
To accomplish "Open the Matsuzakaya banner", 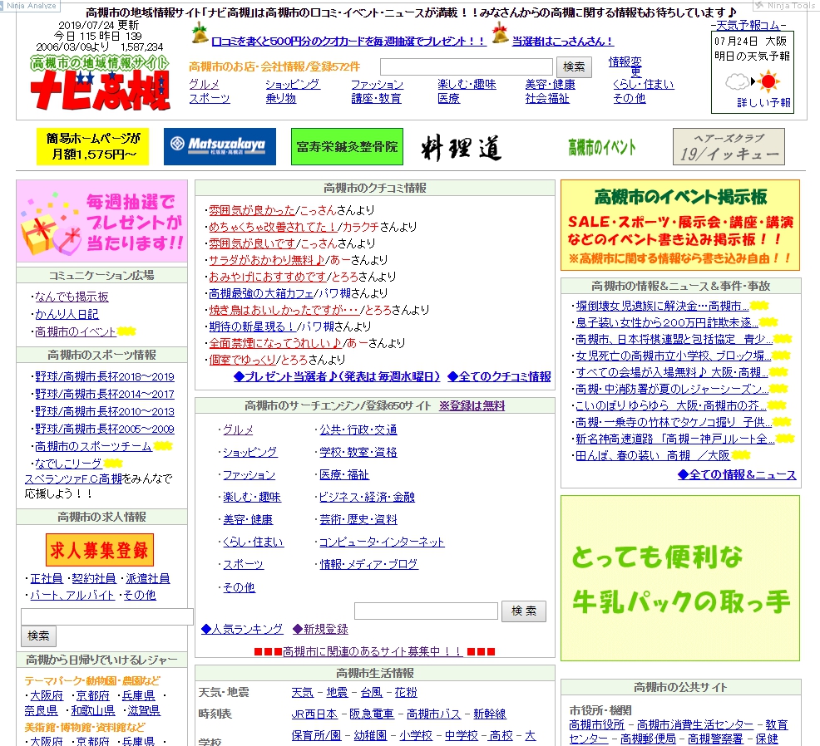I will (219, 146).
